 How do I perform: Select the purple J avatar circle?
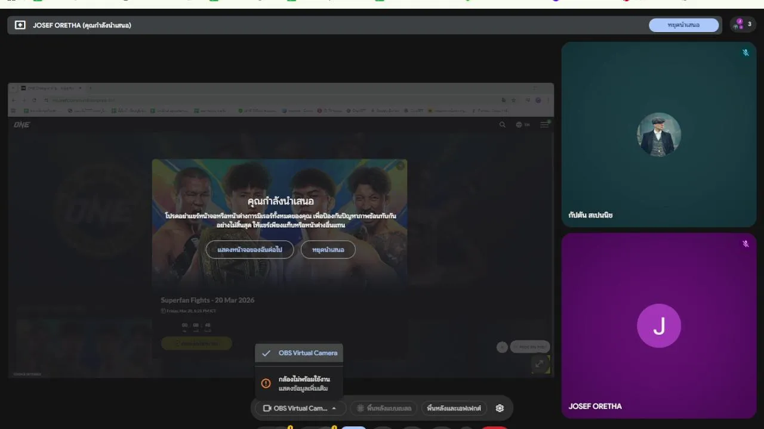pyautogui.click(x=659, y=326)
